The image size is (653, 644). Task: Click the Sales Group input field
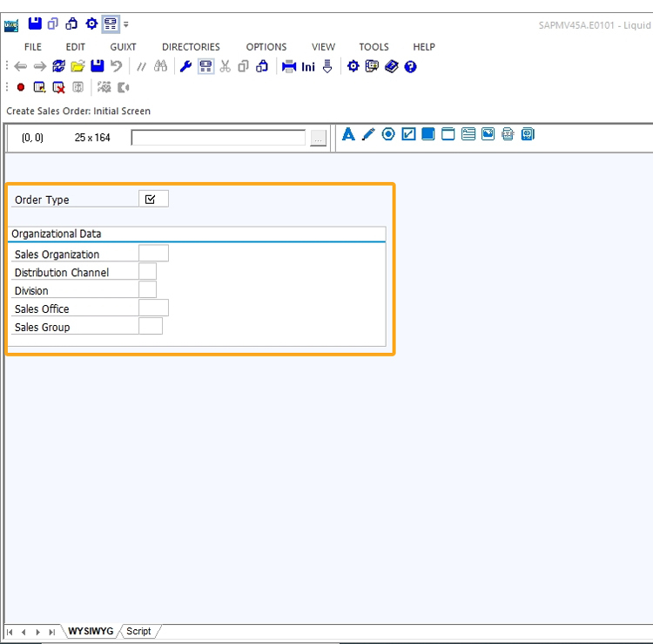click(x=150, y=327)
